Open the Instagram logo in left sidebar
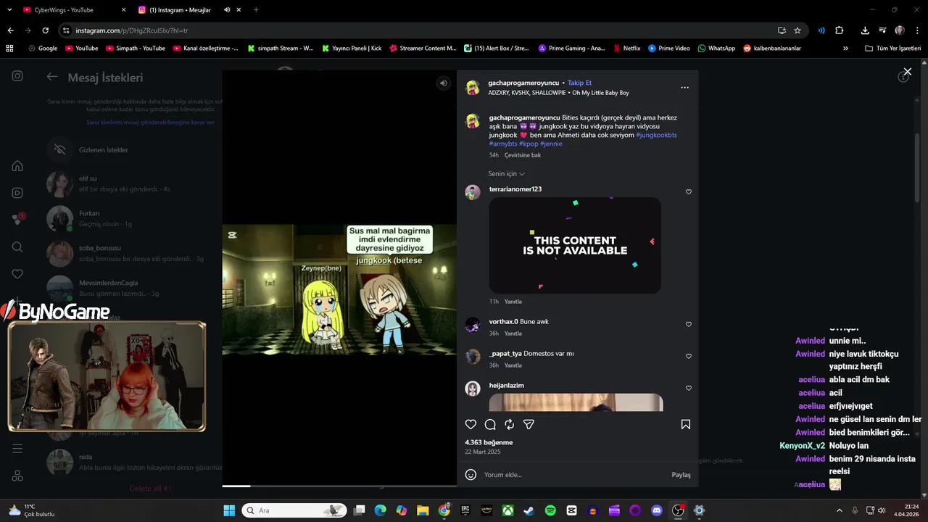 coord(17,76)
